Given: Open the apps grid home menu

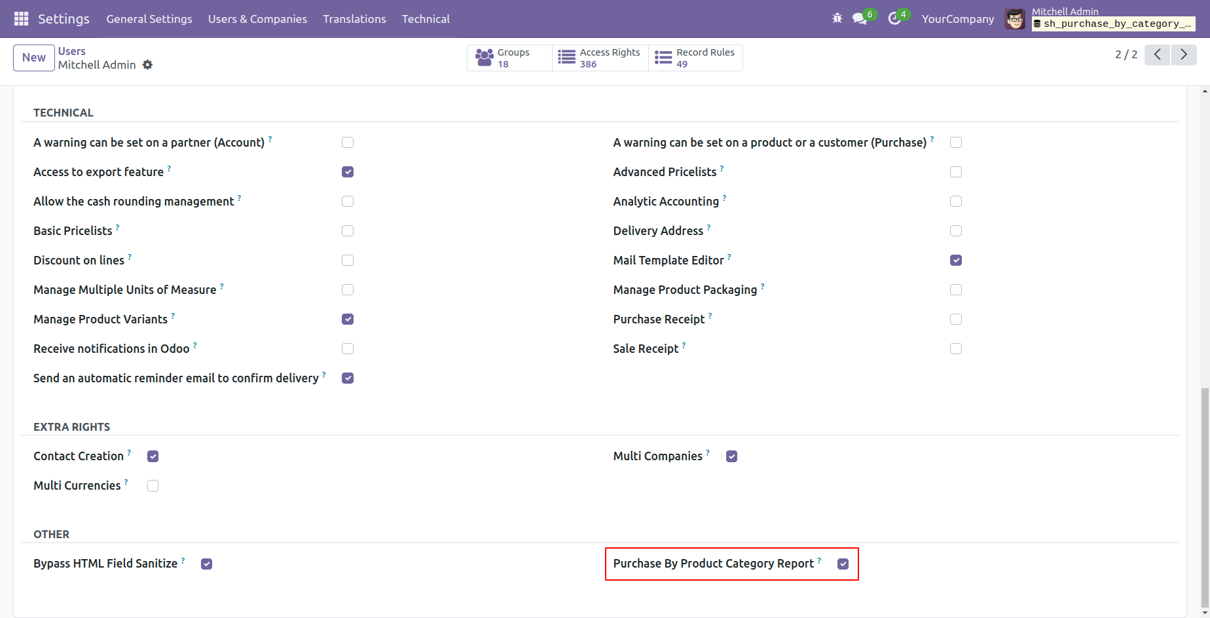Looking at the screenshot, I should 21,19.
